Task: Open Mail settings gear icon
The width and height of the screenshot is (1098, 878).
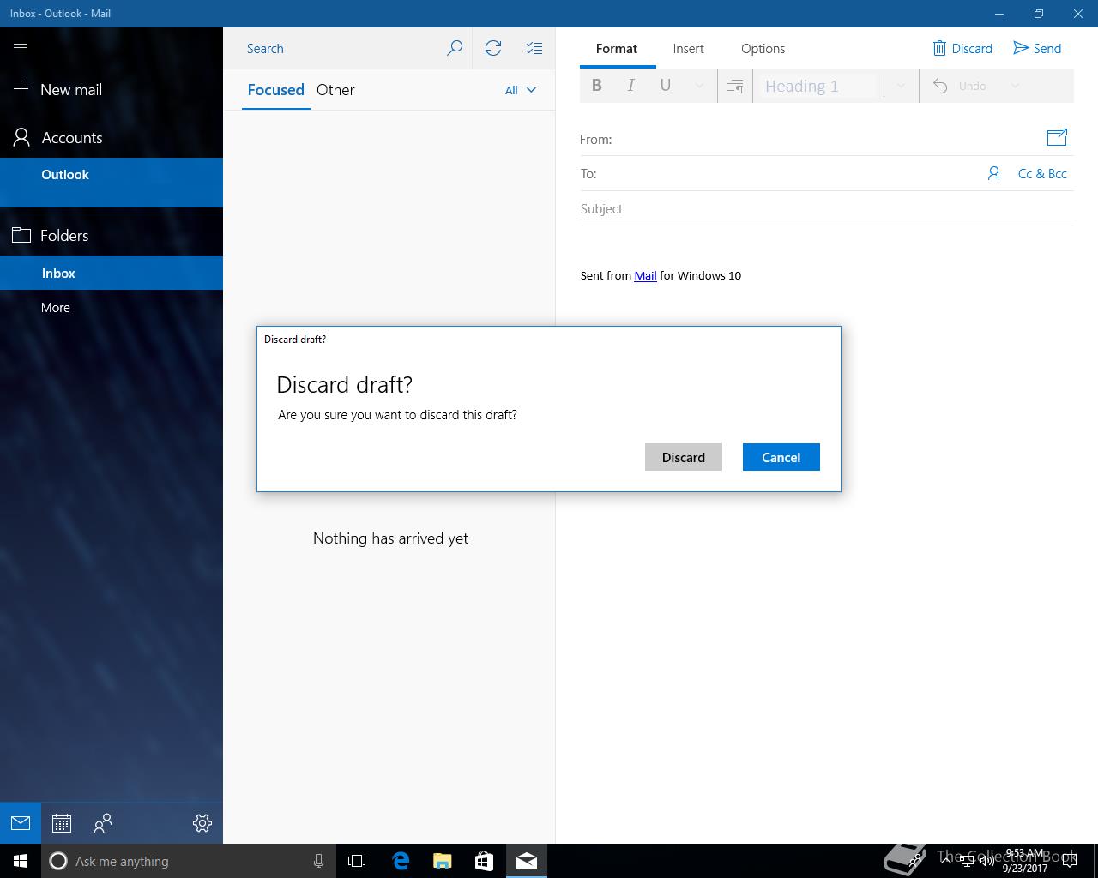Action: pyautogui.click(x=202, y=823)
